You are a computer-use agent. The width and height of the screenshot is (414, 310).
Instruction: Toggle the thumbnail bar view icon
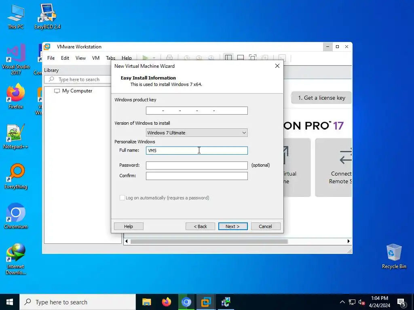coord(241,58)
